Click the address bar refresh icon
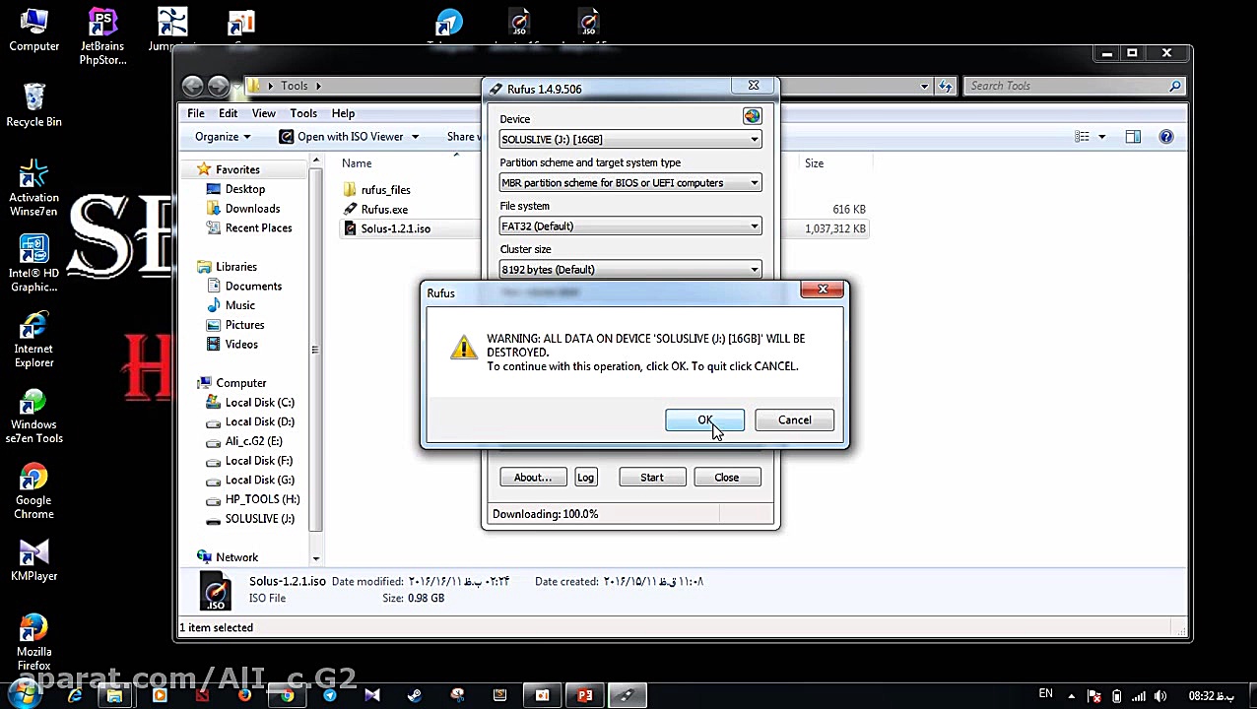Image resolution: width=1257 pixels, height=709 pixels. pos(946,86)
